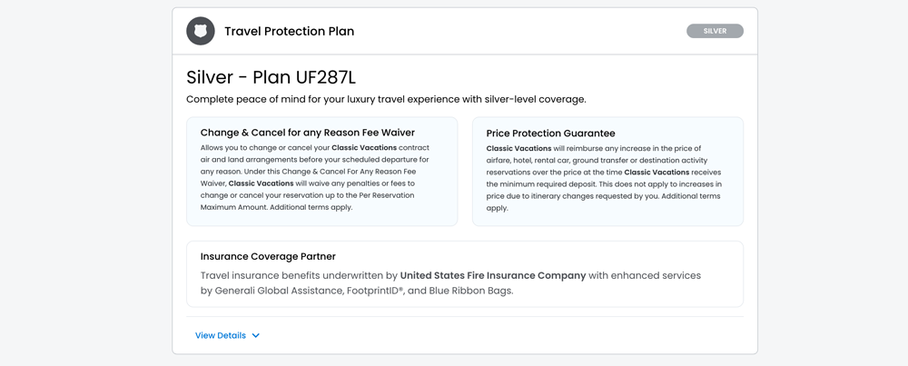Image resolution: width=908 pixels, height=366 pixels.
Task: Click the Price Protection description paragraph
Action: coord(604,178)
